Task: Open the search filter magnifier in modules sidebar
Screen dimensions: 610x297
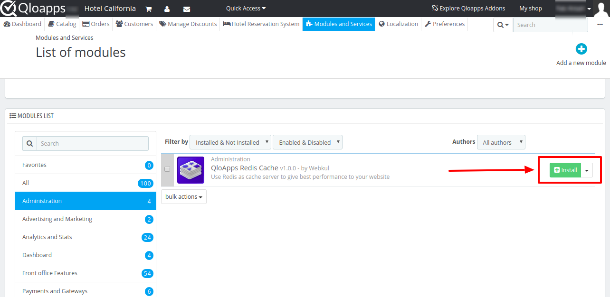Action: (x=29, y=143)
